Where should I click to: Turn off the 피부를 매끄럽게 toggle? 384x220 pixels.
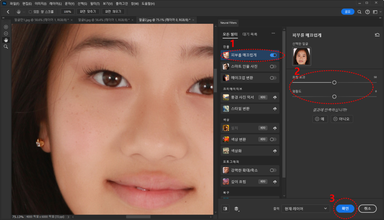pyautogui.click(x=273, y=55)
